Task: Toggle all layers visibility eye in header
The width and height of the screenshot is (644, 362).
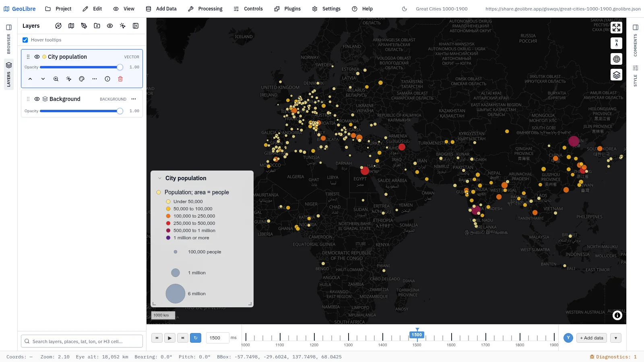Action: [110, 26]
